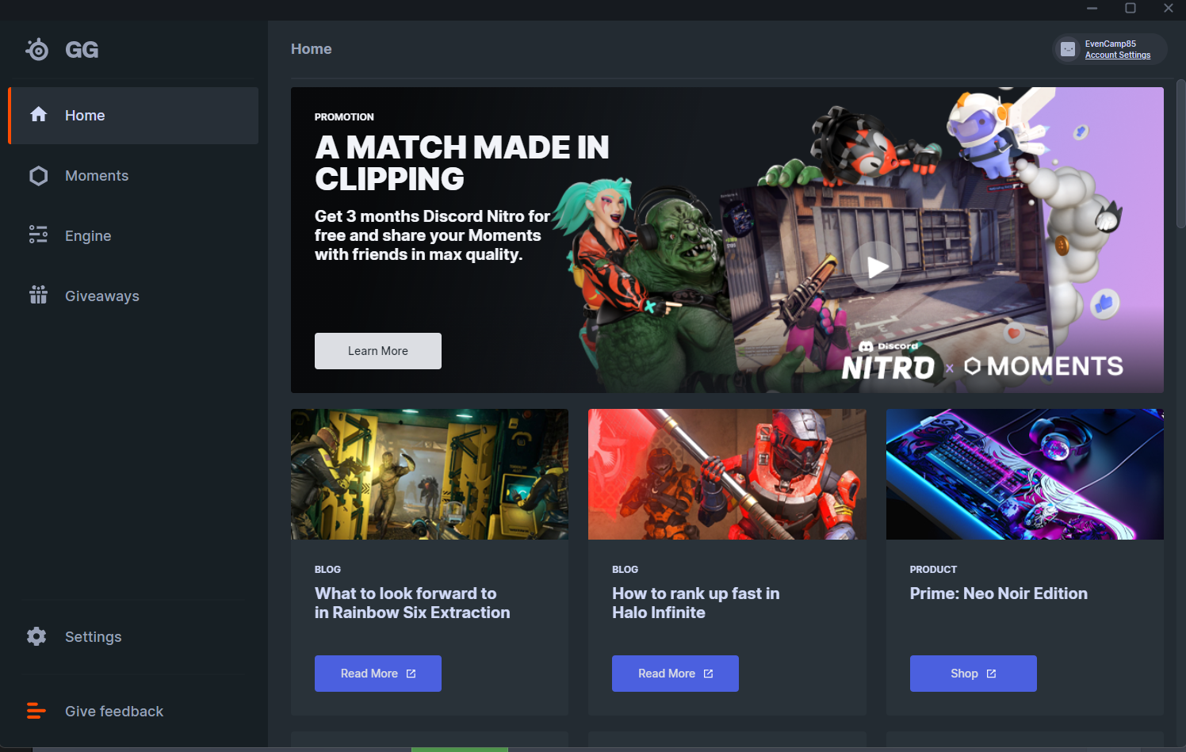Read More about Halo Infinite ranking
This screenshot has height=752, width=1186.
(675, 674)
